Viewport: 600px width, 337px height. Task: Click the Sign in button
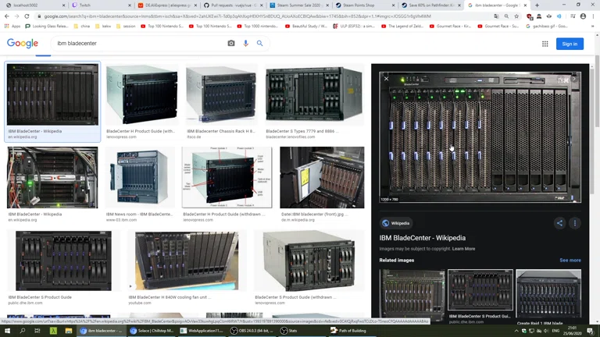click(570, 44)
